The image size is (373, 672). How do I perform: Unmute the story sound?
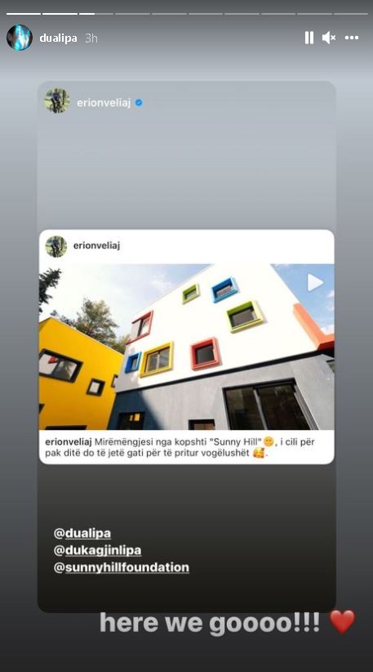click(328, 38)
